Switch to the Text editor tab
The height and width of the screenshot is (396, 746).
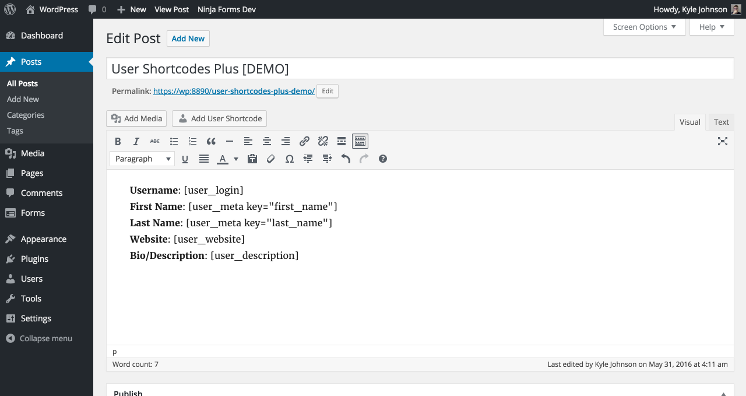[x=721, y=122]
